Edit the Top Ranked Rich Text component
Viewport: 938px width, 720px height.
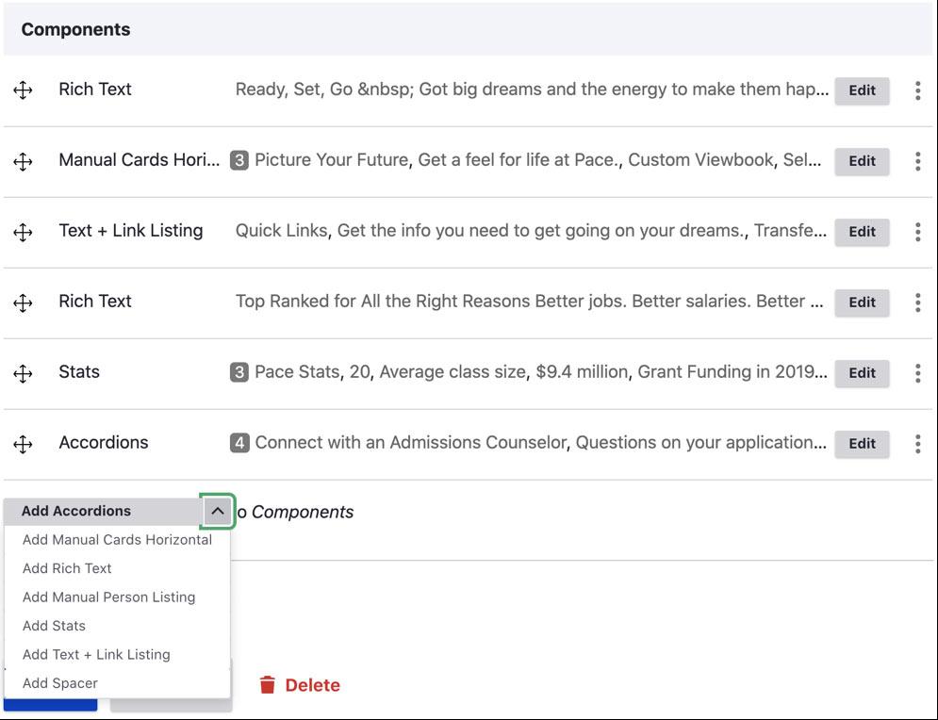pos(862,303)
